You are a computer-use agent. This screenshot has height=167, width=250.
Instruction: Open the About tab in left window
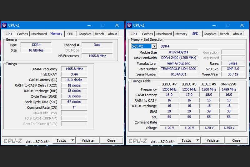(x=112, y=34)
